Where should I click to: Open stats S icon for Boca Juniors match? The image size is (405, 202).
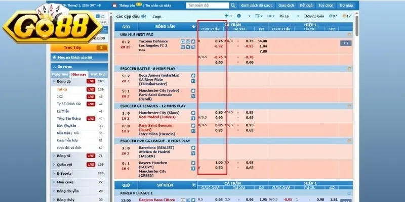(x=193, y=81)
